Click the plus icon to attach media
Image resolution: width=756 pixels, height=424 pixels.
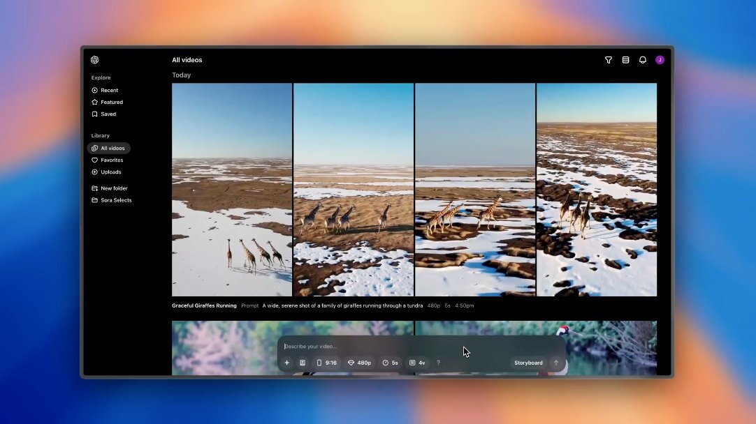(286, 363)
